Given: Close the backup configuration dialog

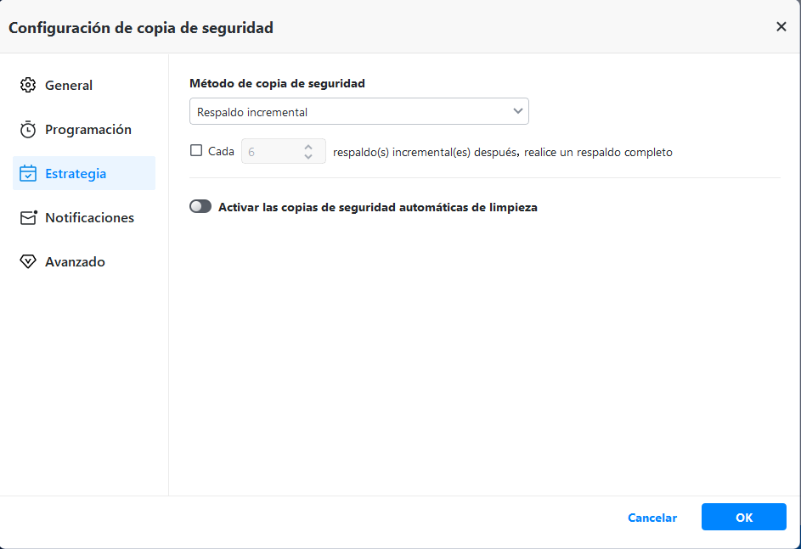Looking at the screenshot, I should click(x=781, y=26).
